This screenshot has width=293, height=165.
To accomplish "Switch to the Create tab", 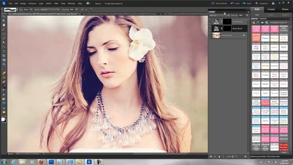I will [x=271, y=9].
